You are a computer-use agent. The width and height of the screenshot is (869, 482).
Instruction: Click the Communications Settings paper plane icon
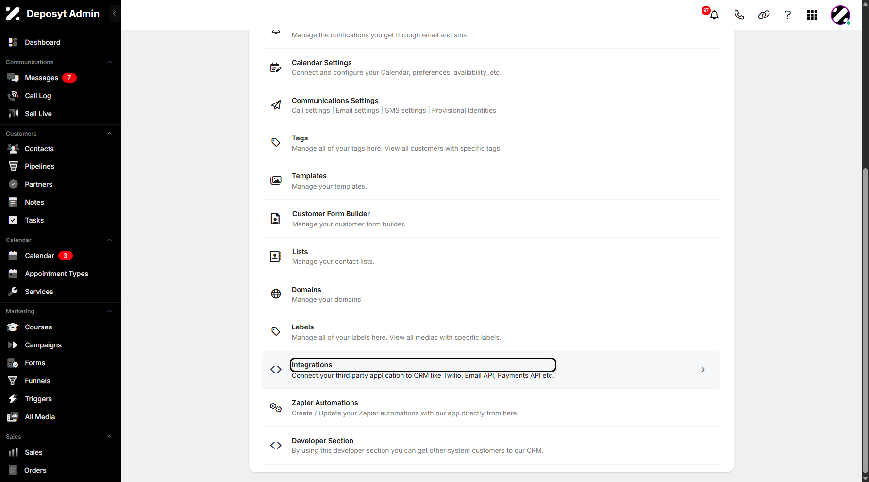pos(276,105)
